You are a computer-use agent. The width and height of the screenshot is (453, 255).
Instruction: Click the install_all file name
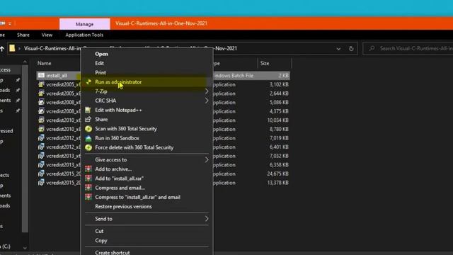pyautogui.click(x=57, y=76)
